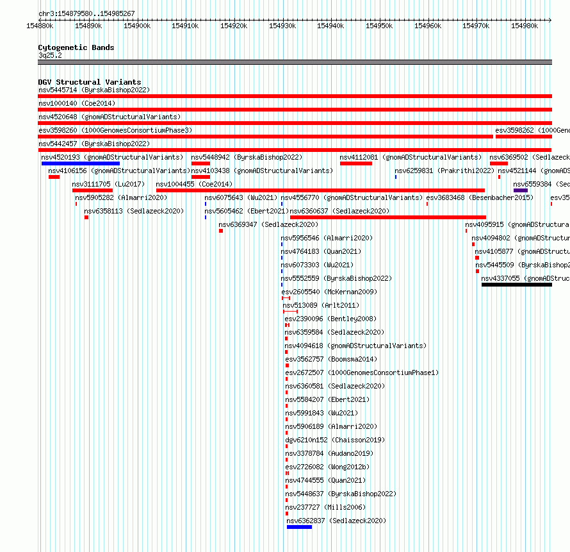Select nsv4520193 (gnomADStructuralVariants) label

click(x=112, y=157)
